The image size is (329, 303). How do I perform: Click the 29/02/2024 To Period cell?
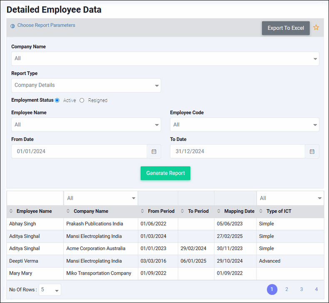196,249
